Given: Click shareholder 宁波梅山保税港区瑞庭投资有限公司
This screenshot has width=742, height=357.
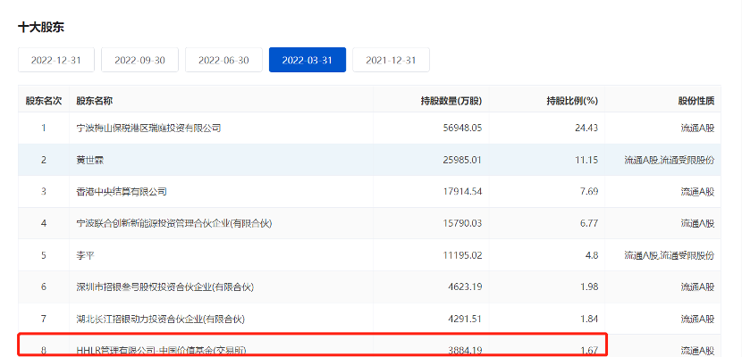Looking at the screenshot, I should (x=148, y=128).
